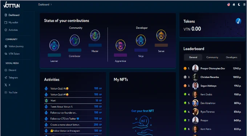Click the green star icon for rank 4

[x=185, y=94]
